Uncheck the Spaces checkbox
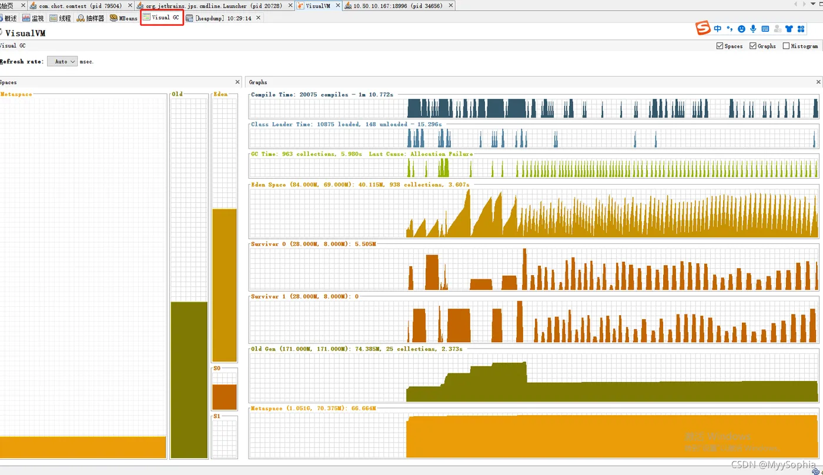 click(x=720, y=46)
